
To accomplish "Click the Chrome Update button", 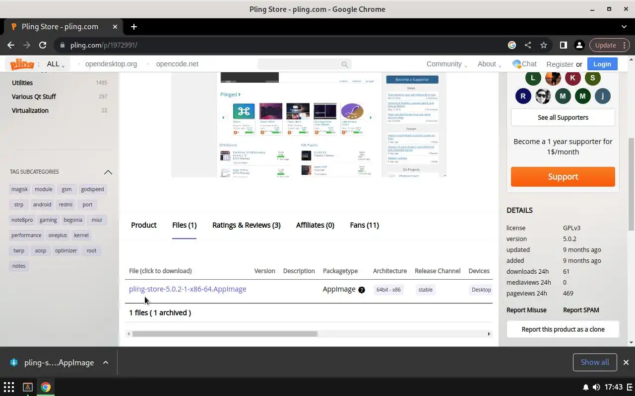I will tap(610, 45).
